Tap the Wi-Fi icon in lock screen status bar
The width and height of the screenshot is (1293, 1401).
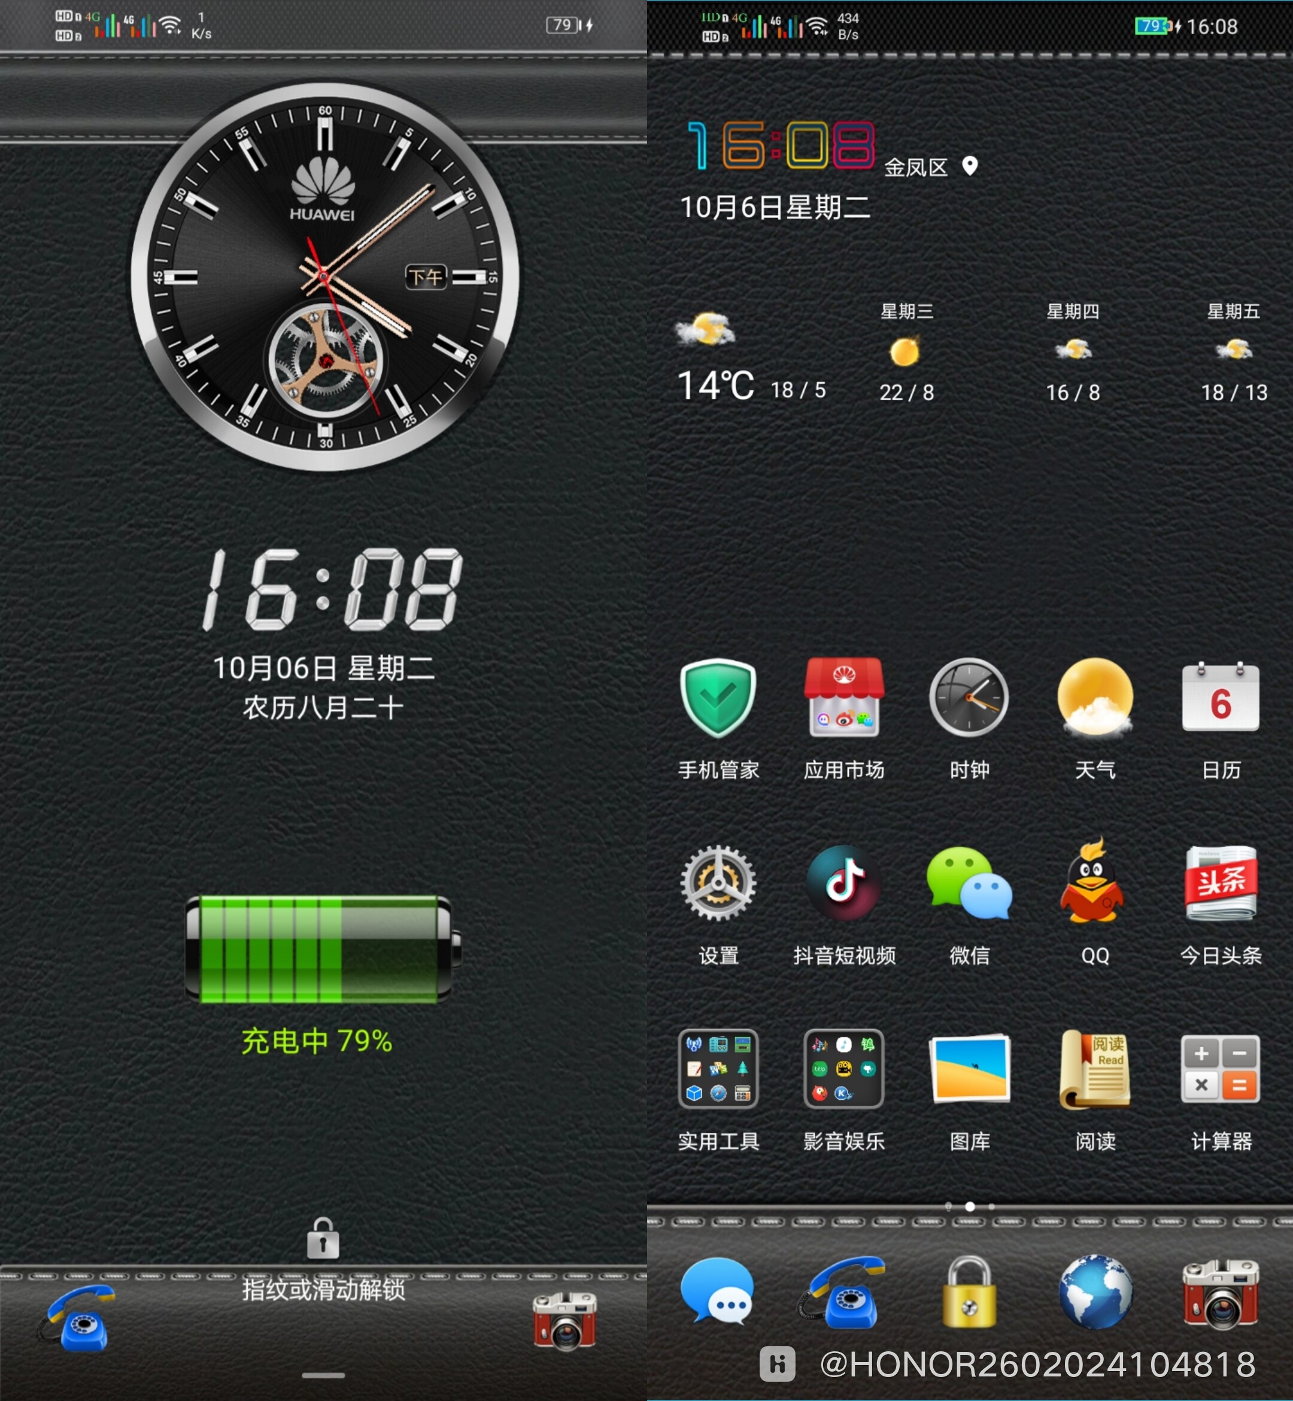(170, 25)
